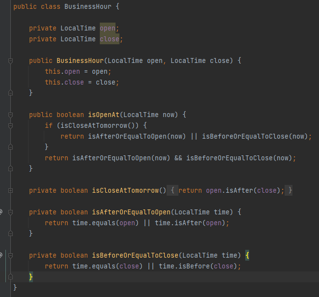Click the highlighted yellow closing brace on the caret line
Viewport: 319px width, 297px height.
30,277
